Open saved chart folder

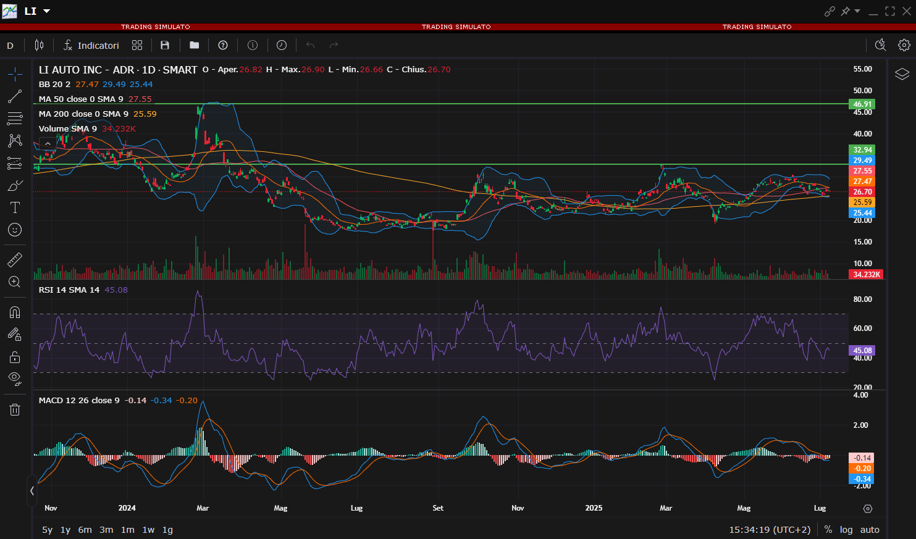click(195, 45)
